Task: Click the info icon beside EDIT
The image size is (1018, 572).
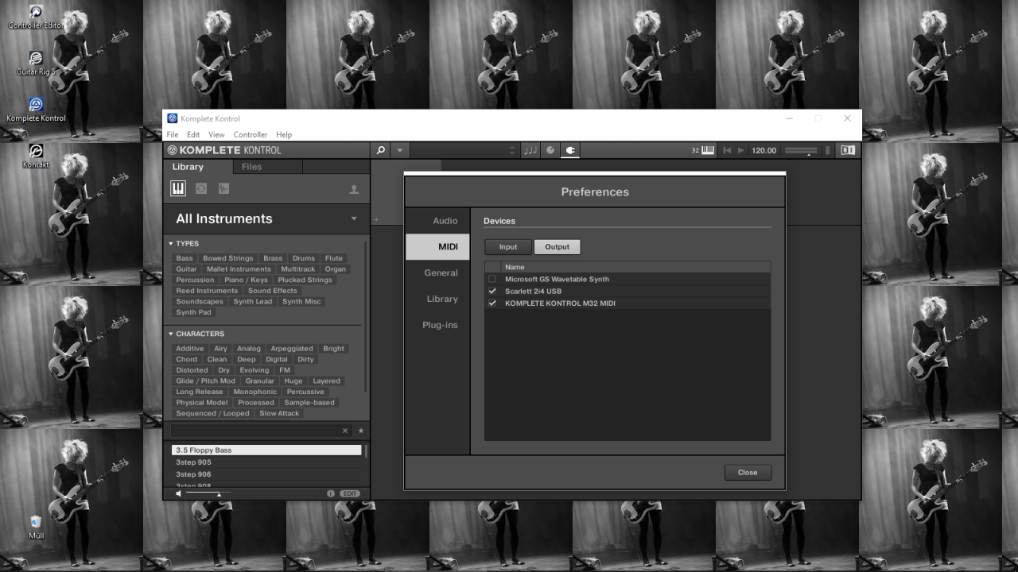Action: pyautogui.click(x=331, y=493)
